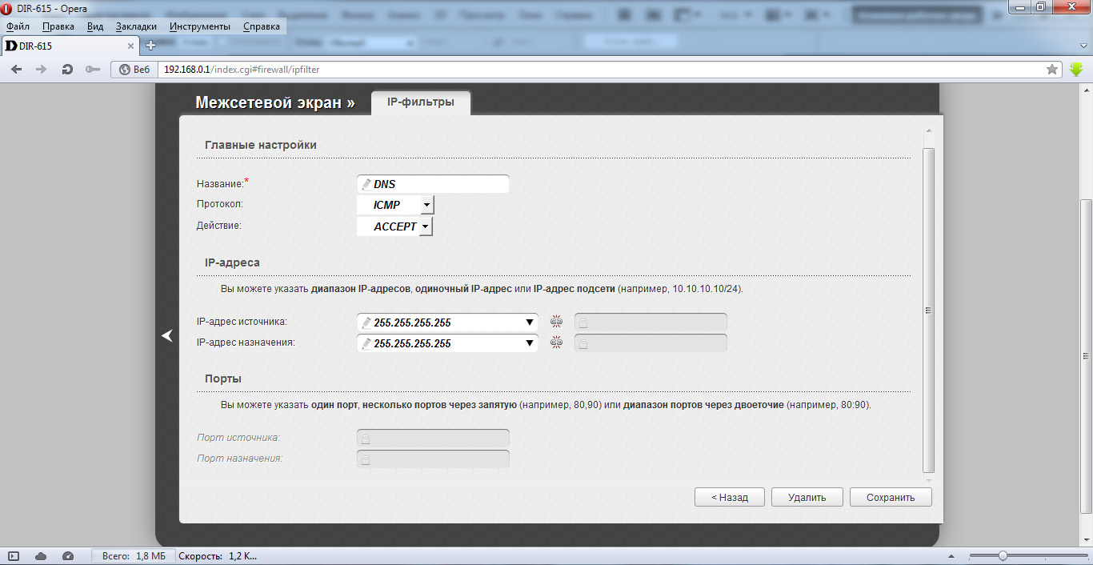Click the browser Back arrow
Image resolution: width=1093 pixels, height=565 pixels.
(x=16, y=70)
